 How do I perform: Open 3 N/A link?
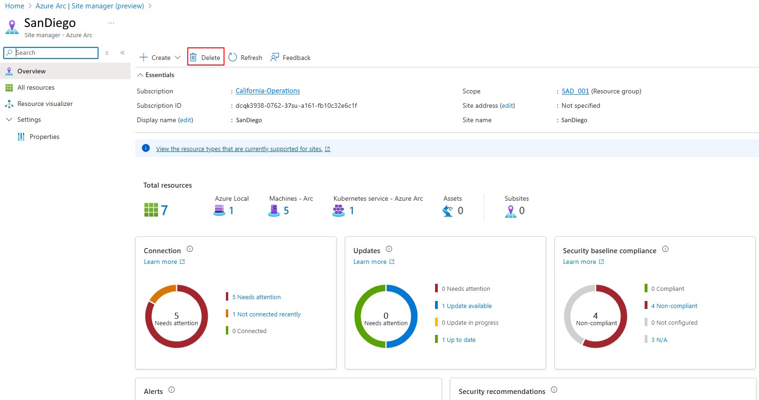pyautogui.click(x=659, y=340)
